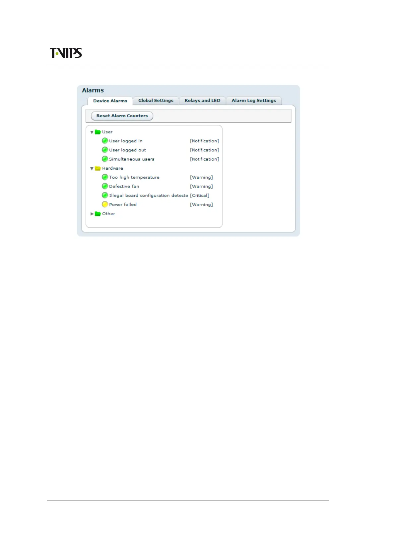This screenshot has width=395, height=559.
Task: Open the Global Settings tab
Action: coord(156,101)
